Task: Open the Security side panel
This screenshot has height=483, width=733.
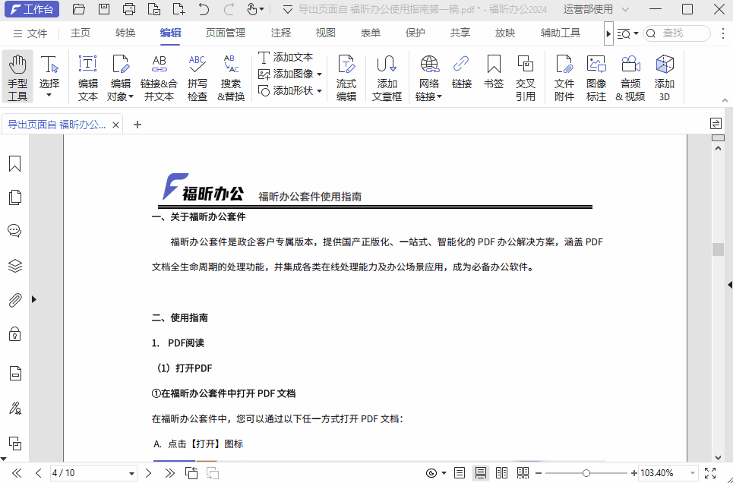Action: tap(15, 334)
